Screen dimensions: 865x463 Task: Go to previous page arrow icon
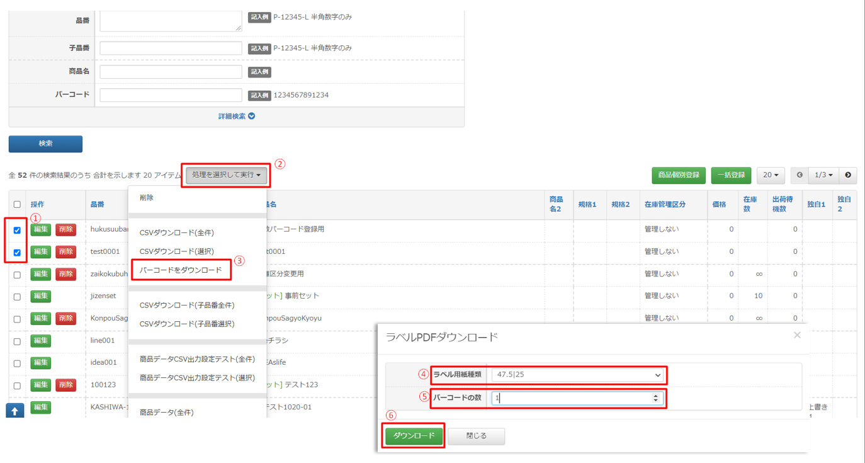[800, 175]
